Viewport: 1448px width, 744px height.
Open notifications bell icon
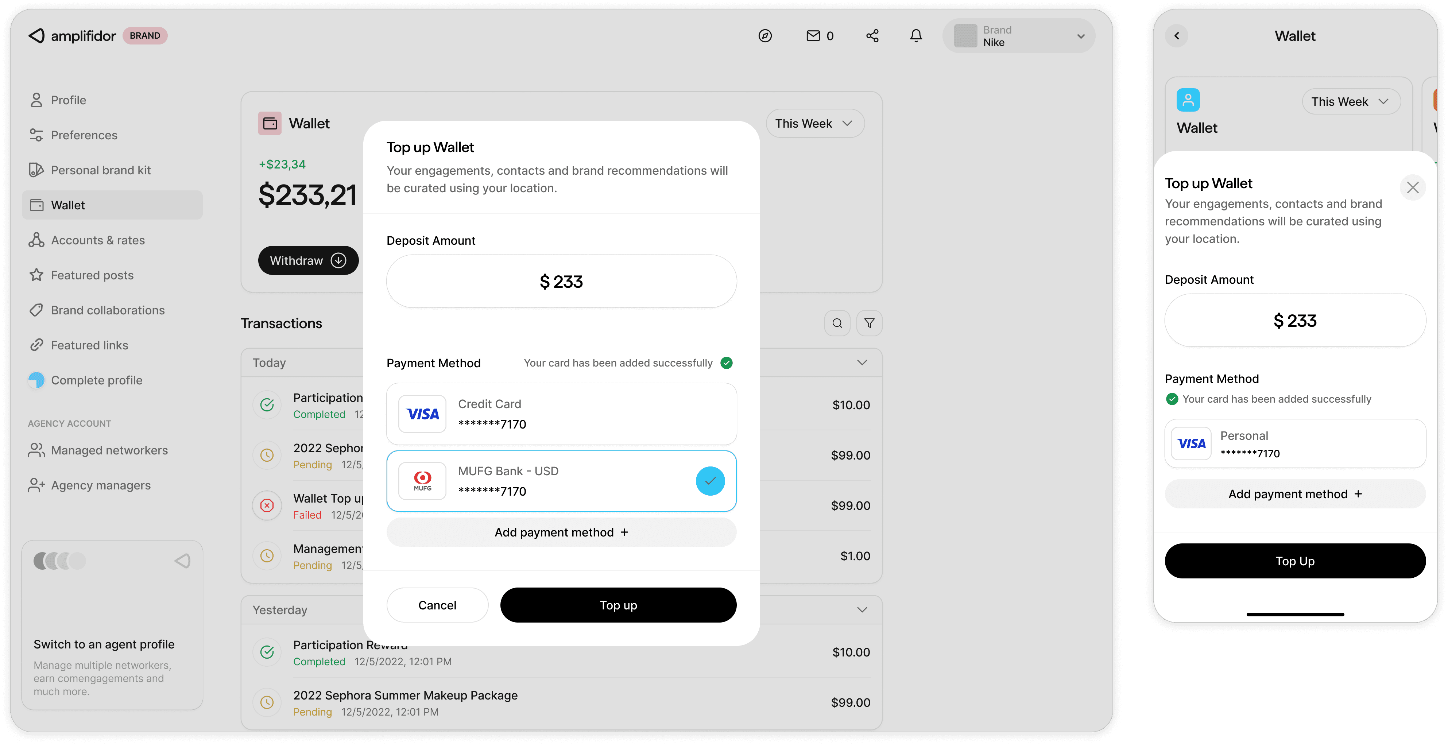point(916,36)
